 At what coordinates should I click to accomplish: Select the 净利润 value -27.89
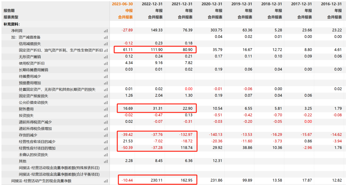127,30
